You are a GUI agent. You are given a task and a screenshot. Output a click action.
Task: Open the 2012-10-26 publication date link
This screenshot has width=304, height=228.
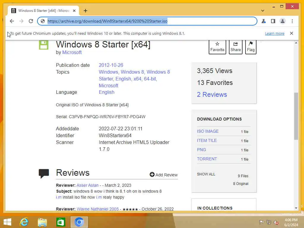click(111, 65)
